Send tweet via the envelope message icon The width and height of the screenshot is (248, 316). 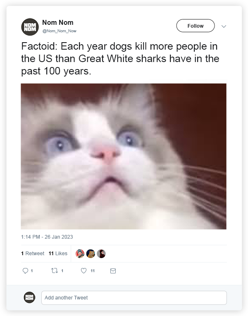pyautogui.click(x=113, y=271)
